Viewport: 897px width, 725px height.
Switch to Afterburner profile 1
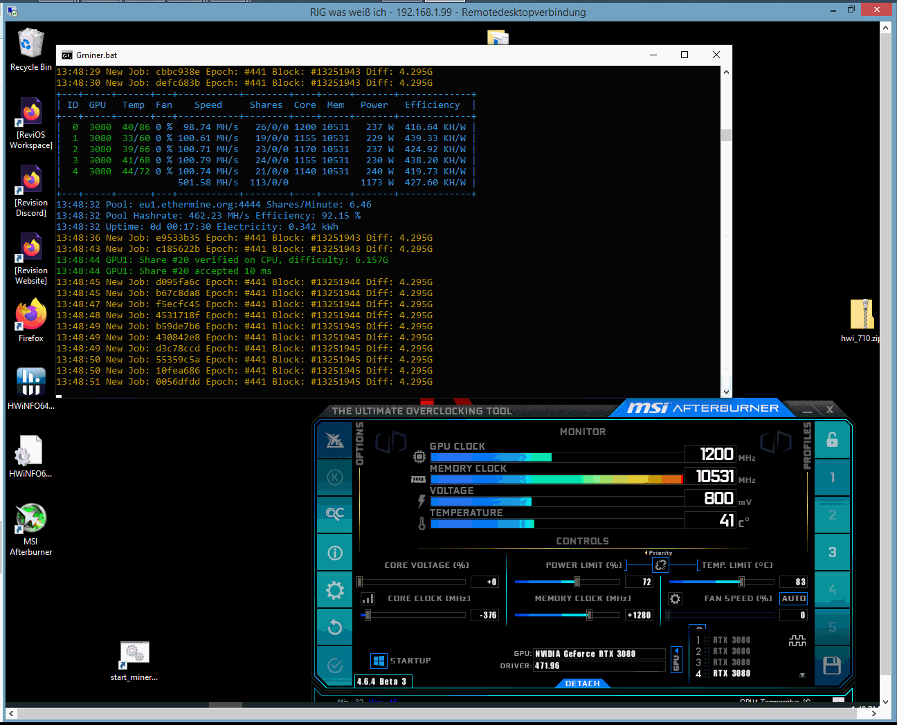[x=832, y=477]
